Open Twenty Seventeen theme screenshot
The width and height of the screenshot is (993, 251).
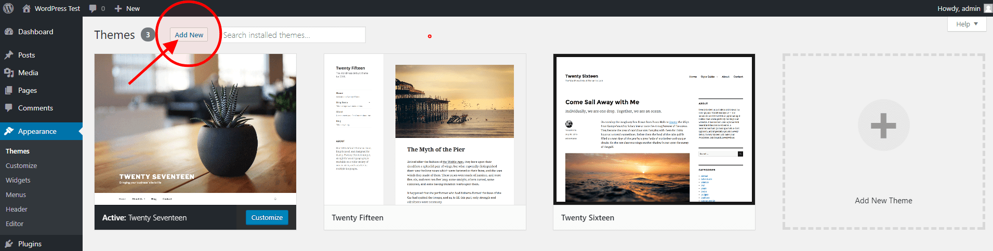(x=195, y=129)
